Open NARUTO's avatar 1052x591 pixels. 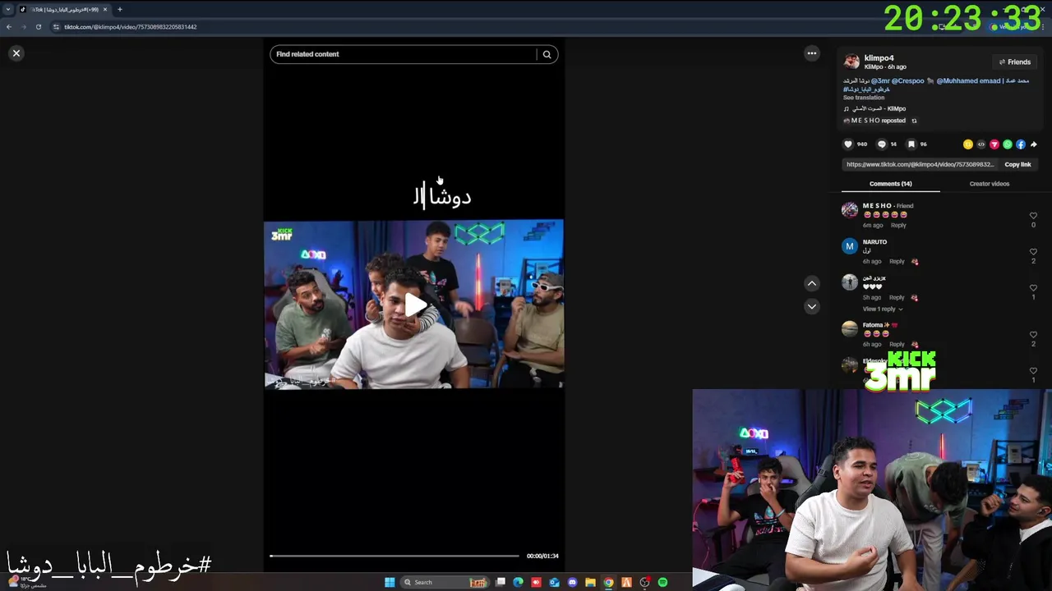point(850,246)
